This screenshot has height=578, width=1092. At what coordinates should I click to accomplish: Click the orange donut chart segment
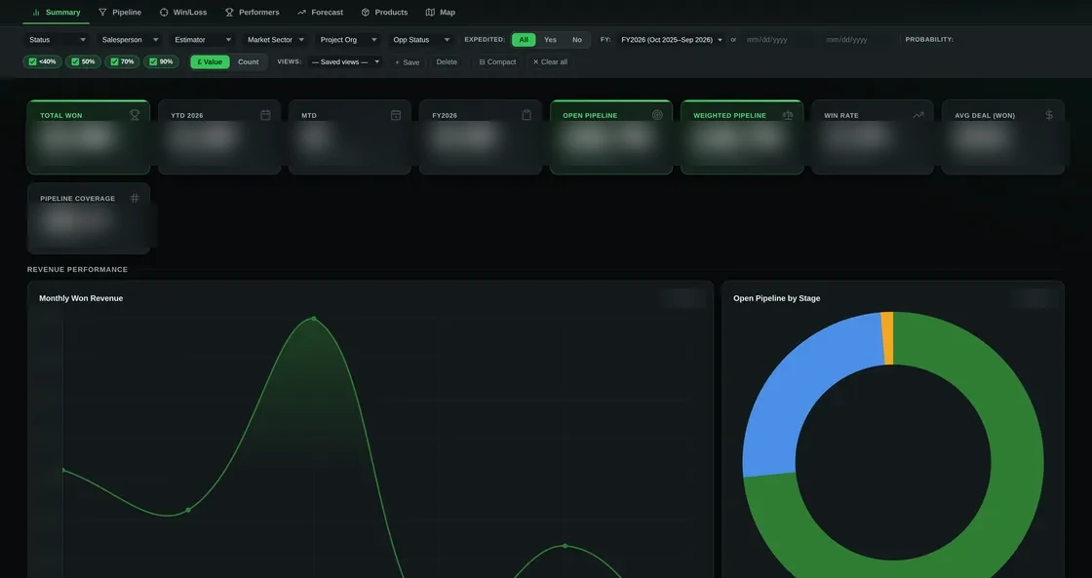[887, 338]
